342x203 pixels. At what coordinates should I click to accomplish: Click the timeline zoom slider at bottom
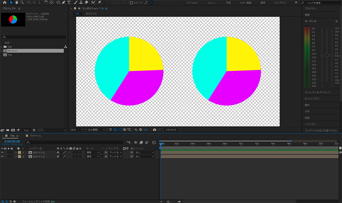click(x=168, y=202)
